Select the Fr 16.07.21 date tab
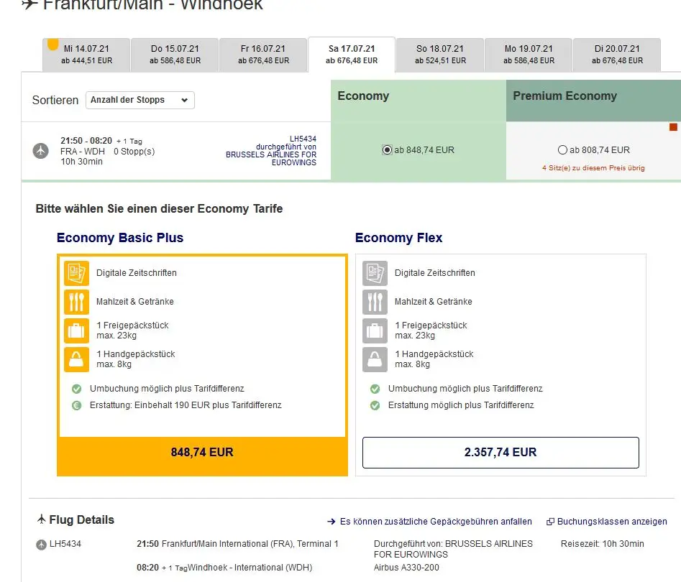 [263, 55]
